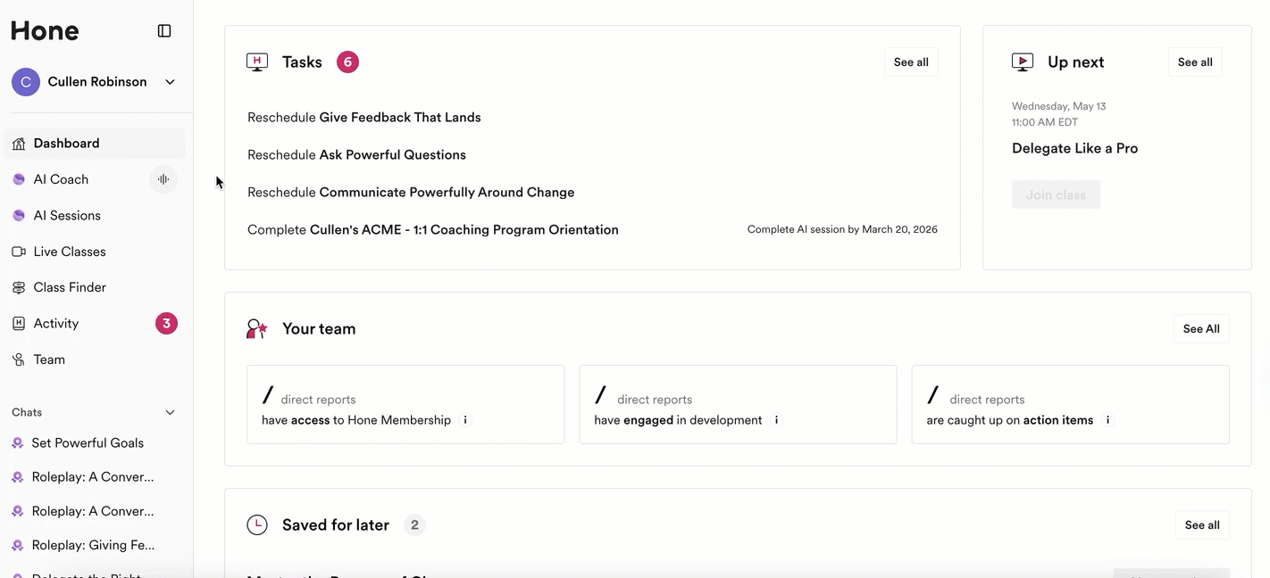Click the Activity badge showing 3

[x=166, y=324]
